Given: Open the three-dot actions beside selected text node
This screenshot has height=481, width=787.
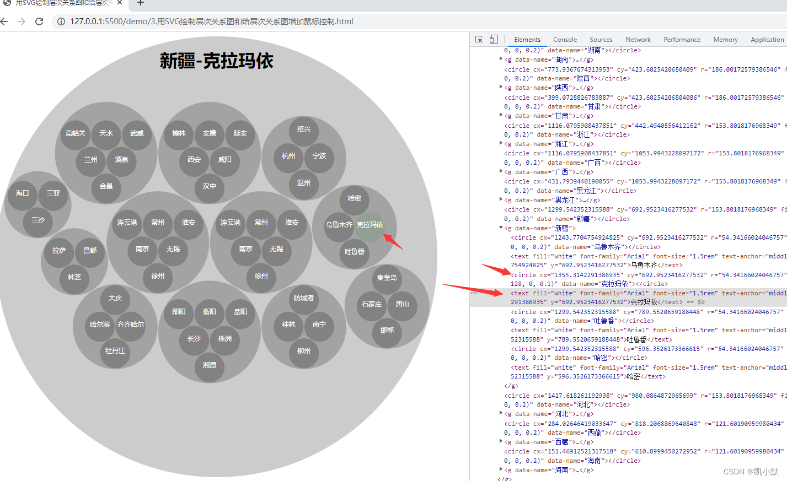Looking at the screenshot, I should [474, 293].
